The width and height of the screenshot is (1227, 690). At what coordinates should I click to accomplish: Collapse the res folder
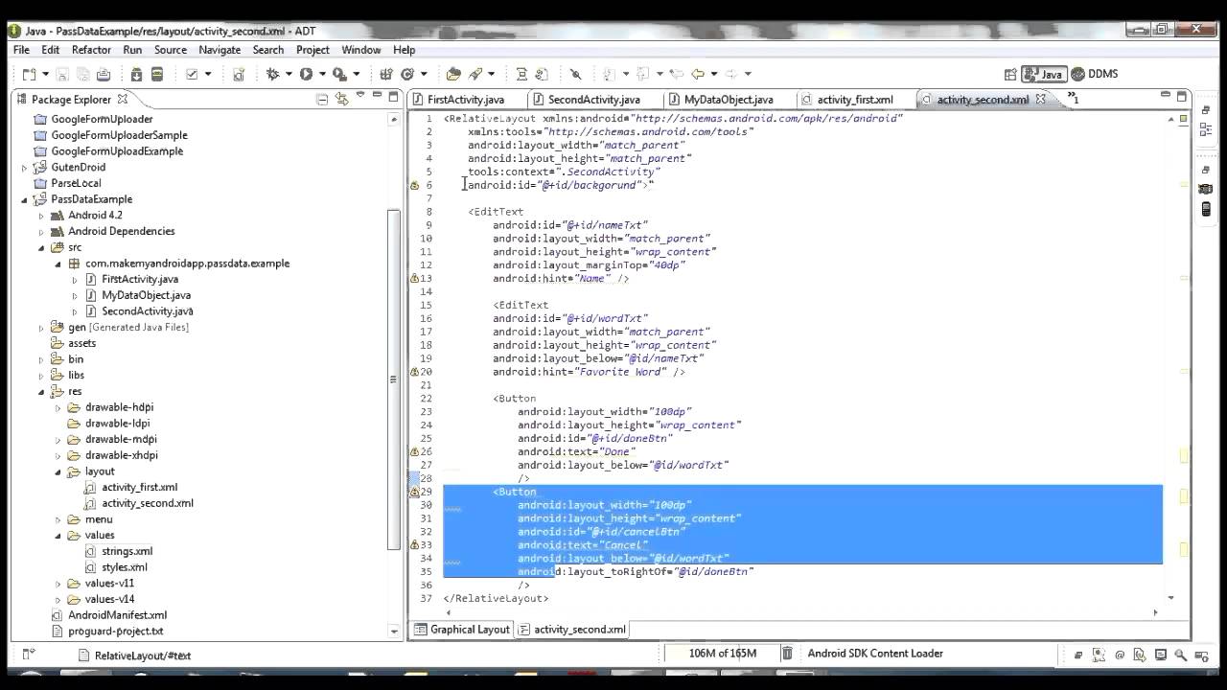[41, 391]
